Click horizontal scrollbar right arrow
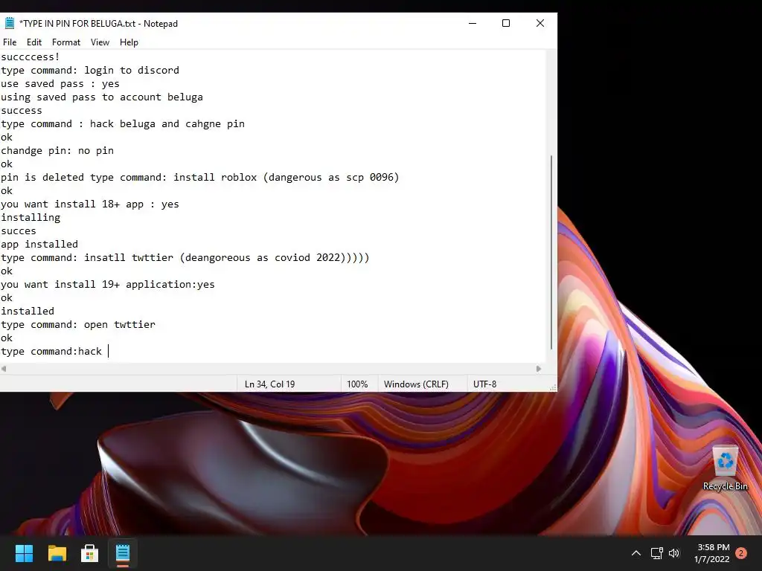Viewport: 762px width, 571px height. [539, 369]
